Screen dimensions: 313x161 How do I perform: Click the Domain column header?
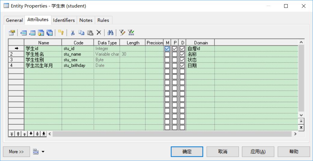pyautogui.click(x=201, y=43)
